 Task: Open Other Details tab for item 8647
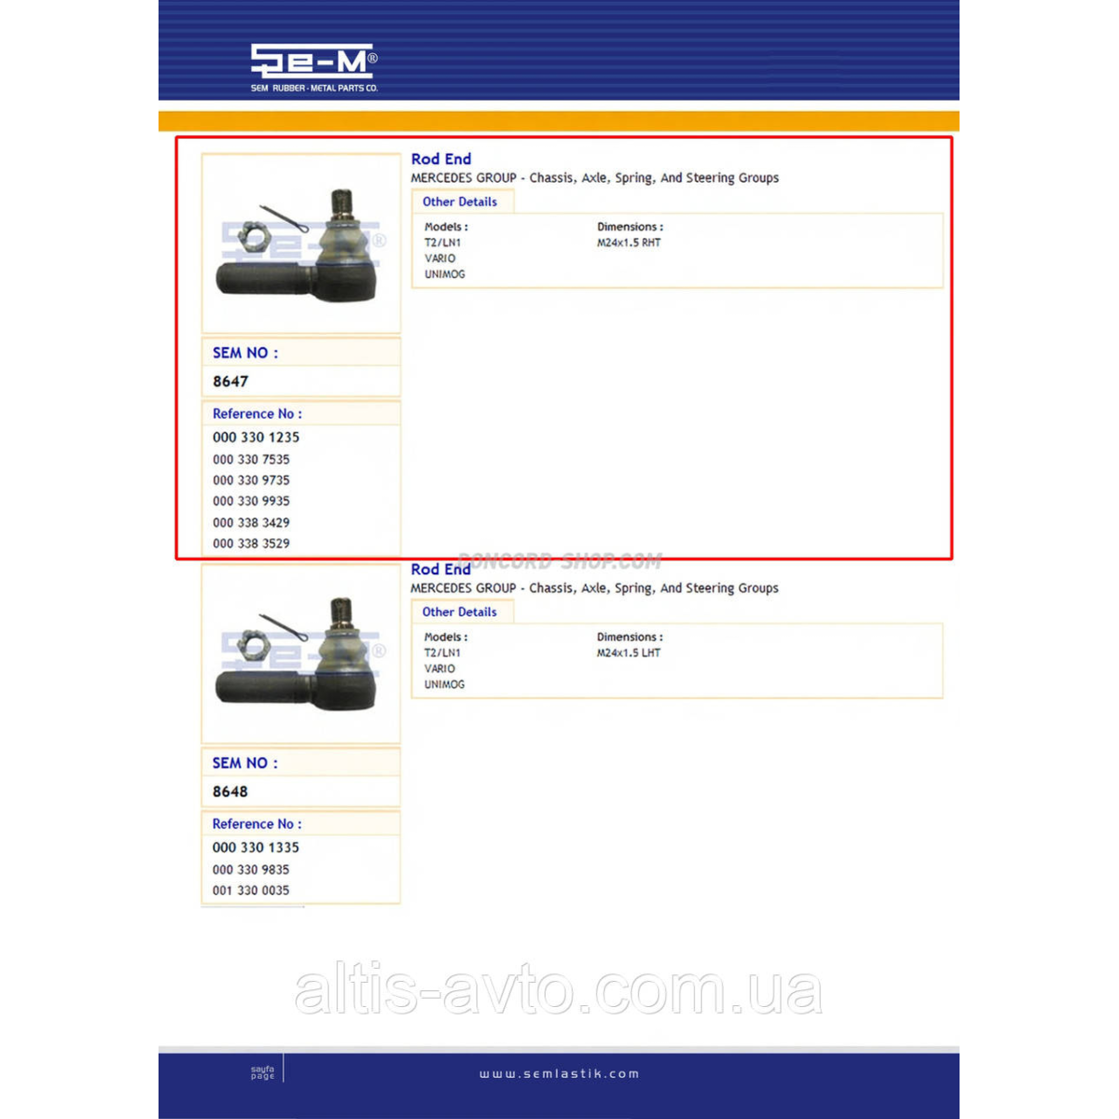click(460, 201)
